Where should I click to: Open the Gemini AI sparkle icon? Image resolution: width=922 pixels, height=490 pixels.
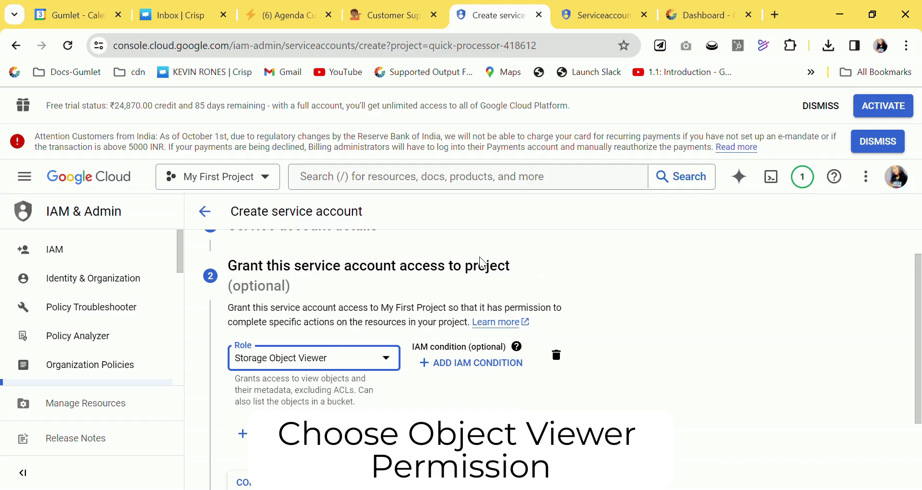[739, 177]
